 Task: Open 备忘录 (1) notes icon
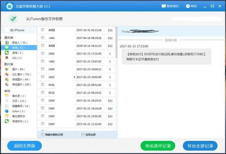pos(7,96)
